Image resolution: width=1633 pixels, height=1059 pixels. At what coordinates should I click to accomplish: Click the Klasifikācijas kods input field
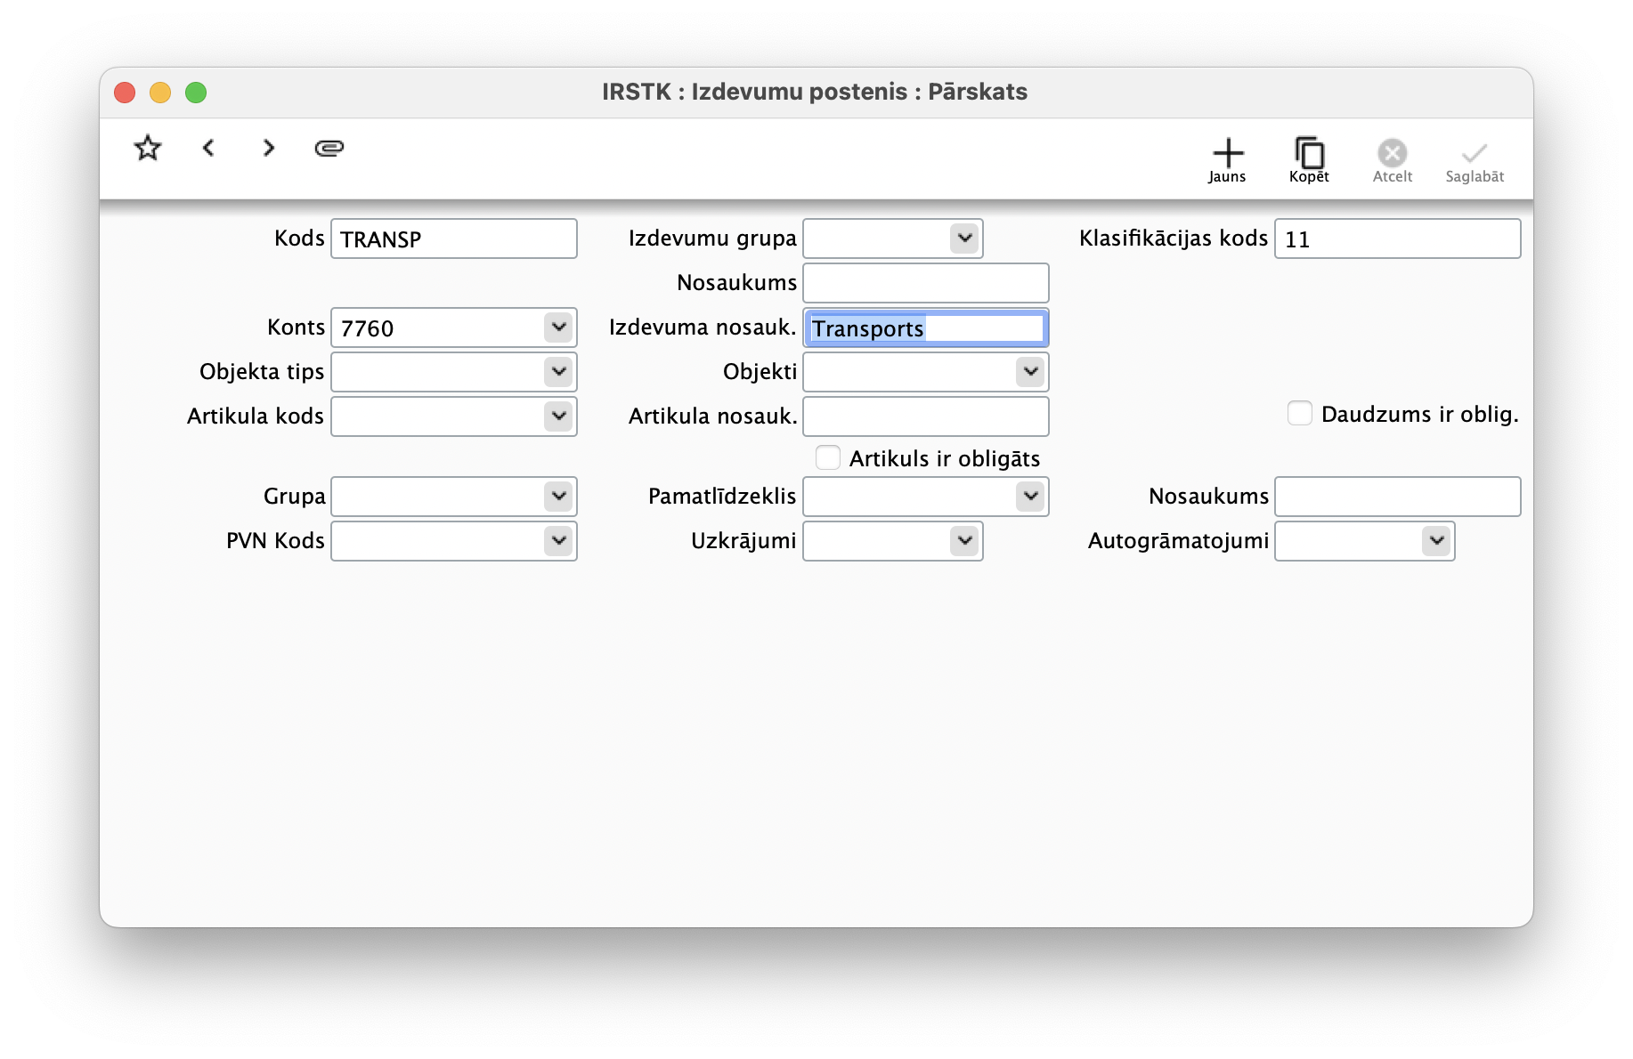pos(1397,239)
